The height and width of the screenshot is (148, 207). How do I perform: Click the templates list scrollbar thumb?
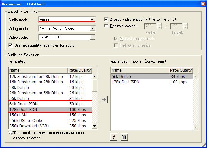click(x=95, y=86)
